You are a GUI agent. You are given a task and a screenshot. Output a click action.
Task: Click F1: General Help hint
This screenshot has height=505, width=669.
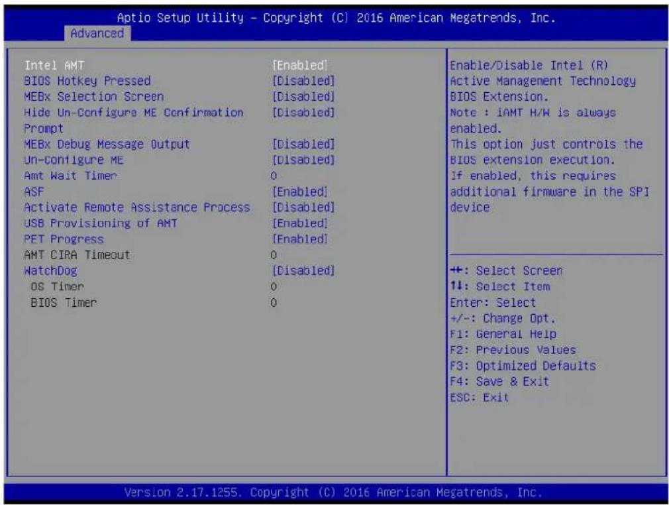(503, 334)
